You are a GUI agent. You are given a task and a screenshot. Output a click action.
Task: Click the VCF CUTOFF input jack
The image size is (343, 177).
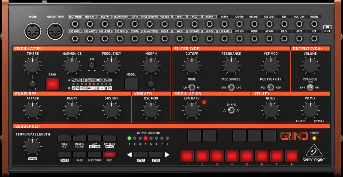pyautogui.click(x=150, y=24)
